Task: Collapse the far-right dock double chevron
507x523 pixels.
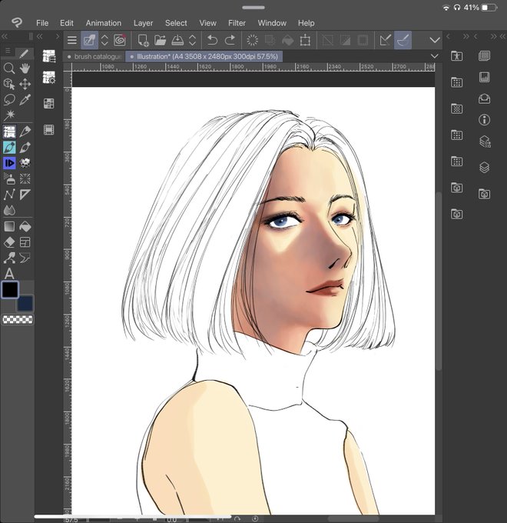Action: click(x=502, y=36)
